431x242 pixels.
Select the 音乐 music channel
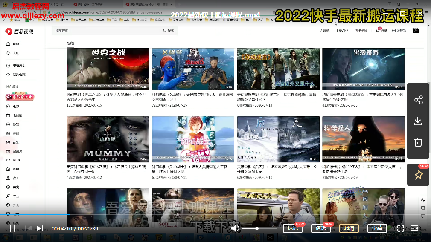click(13, 142)
